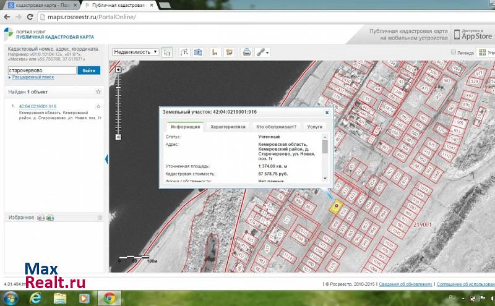Click the distance measurement tool icon
Viewport: 495px width, 306px height.
tap(215, 53)
